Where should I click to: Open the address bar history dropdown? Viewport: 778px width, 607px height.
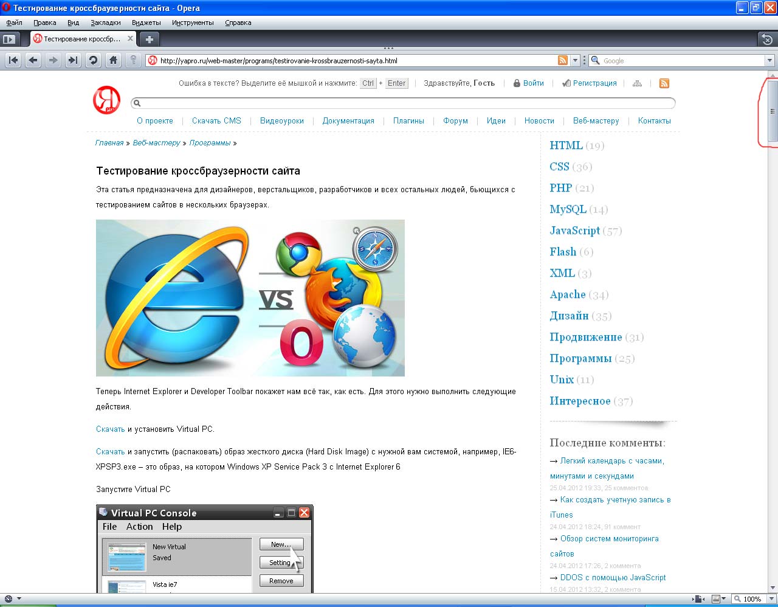[x=575, y=61]
